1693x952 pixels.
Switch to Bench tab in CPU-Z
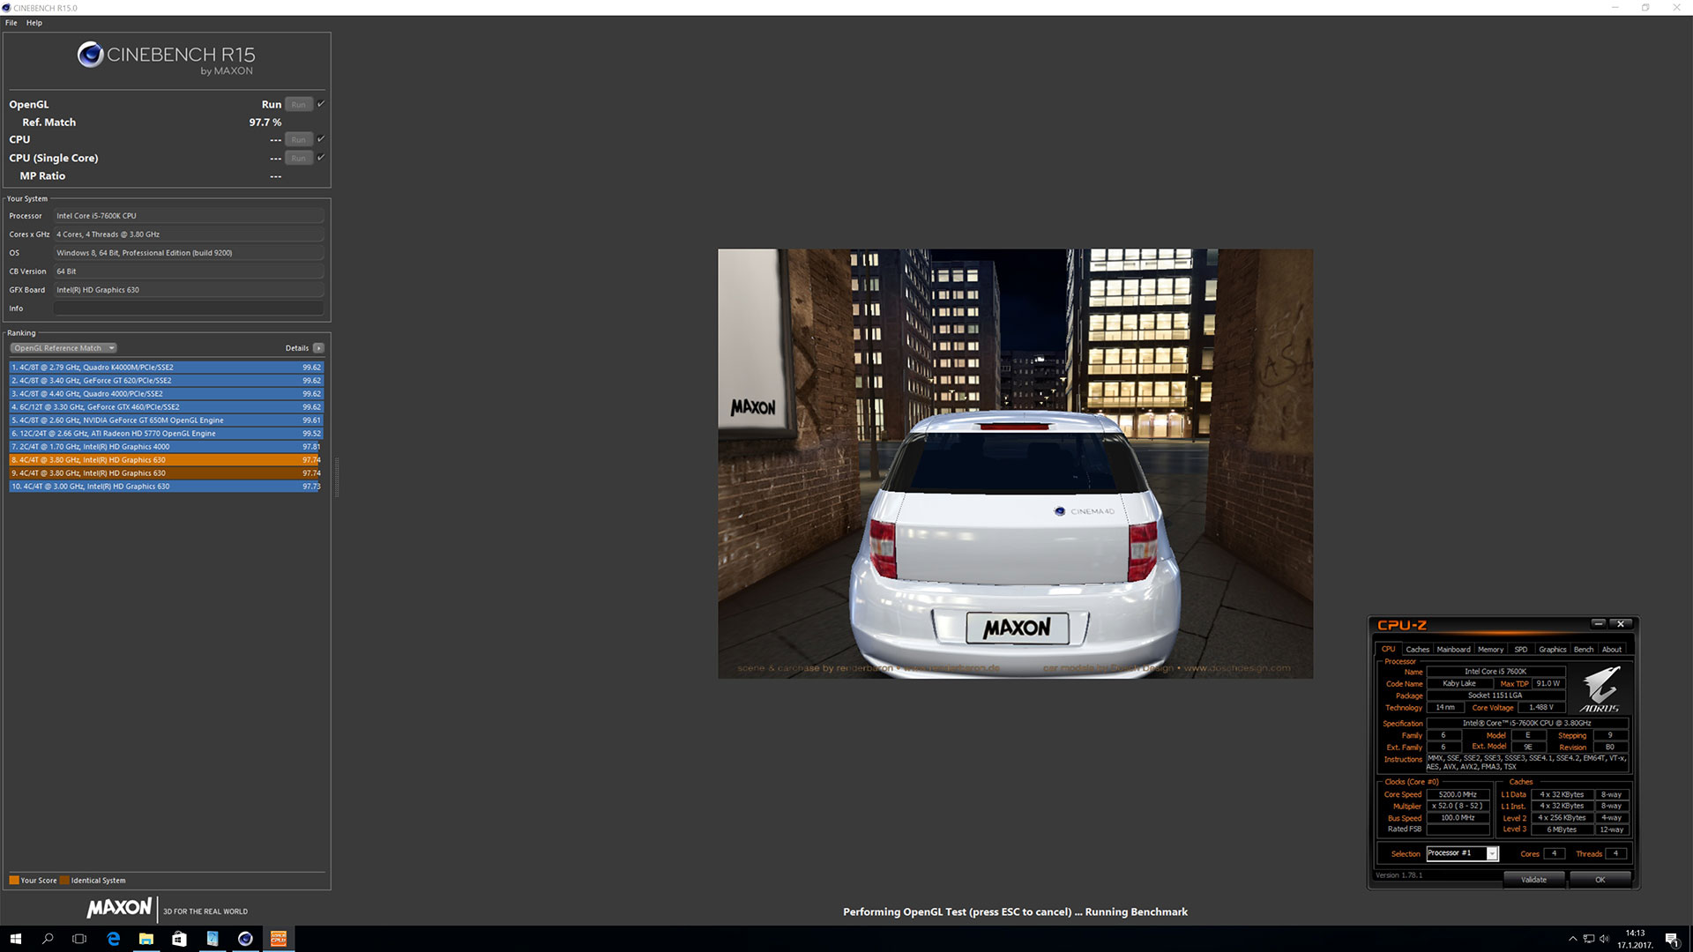click(x=1584, y=650)
